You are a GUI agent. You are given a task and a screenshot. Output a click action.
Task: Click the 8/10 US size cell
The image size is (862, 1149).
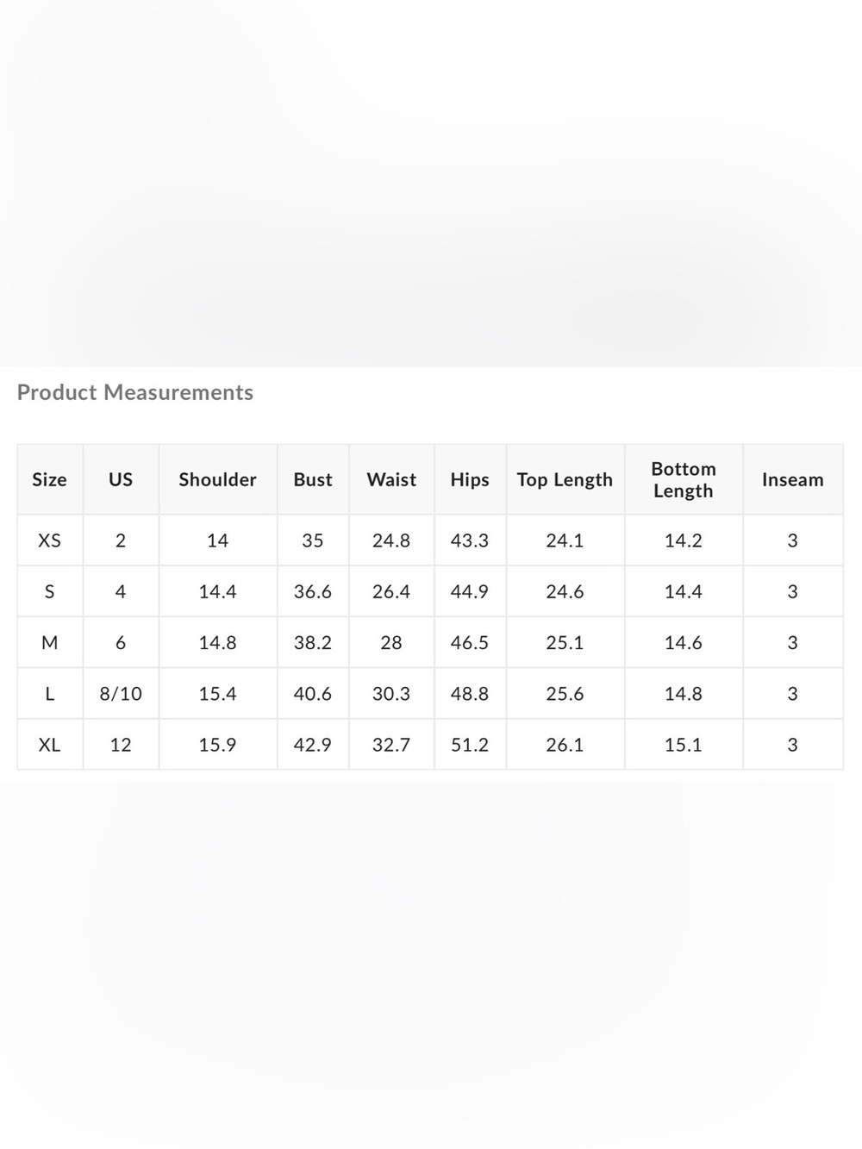click(121, 693)
